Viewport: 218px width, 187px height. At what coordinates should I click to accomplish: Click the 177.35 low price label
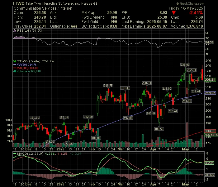point(69,144)
